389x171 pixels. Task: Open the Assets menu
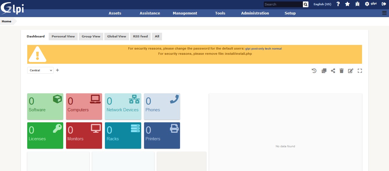[x=115, y=13]
